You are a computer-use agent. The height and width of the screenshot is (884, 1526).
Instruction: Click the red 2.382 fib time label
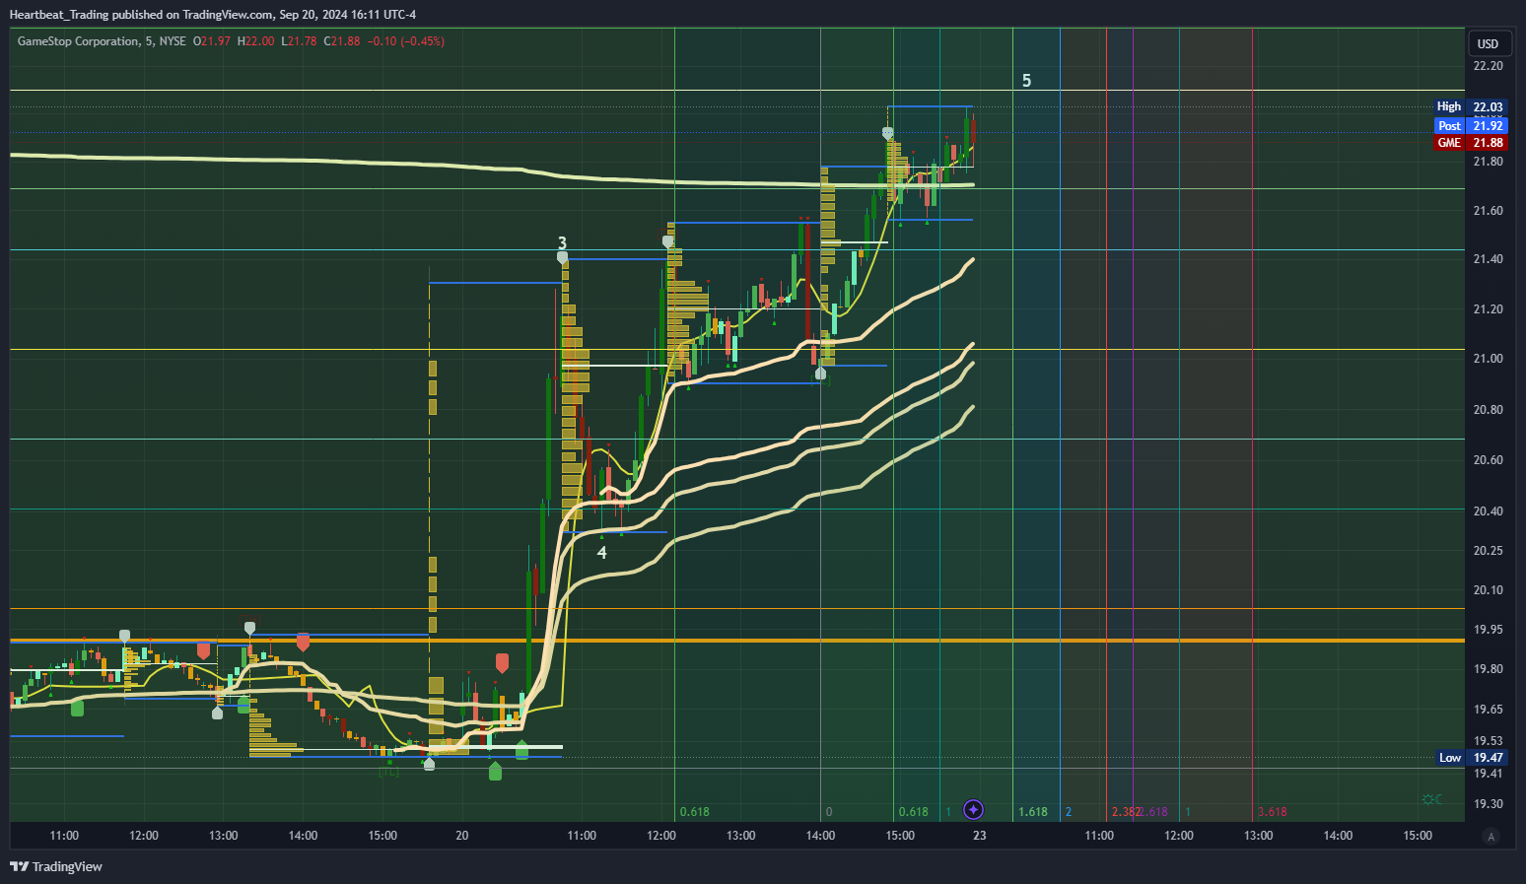pos(1125,812)
